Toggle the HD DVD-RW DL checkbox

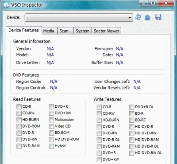click(131, 153)
